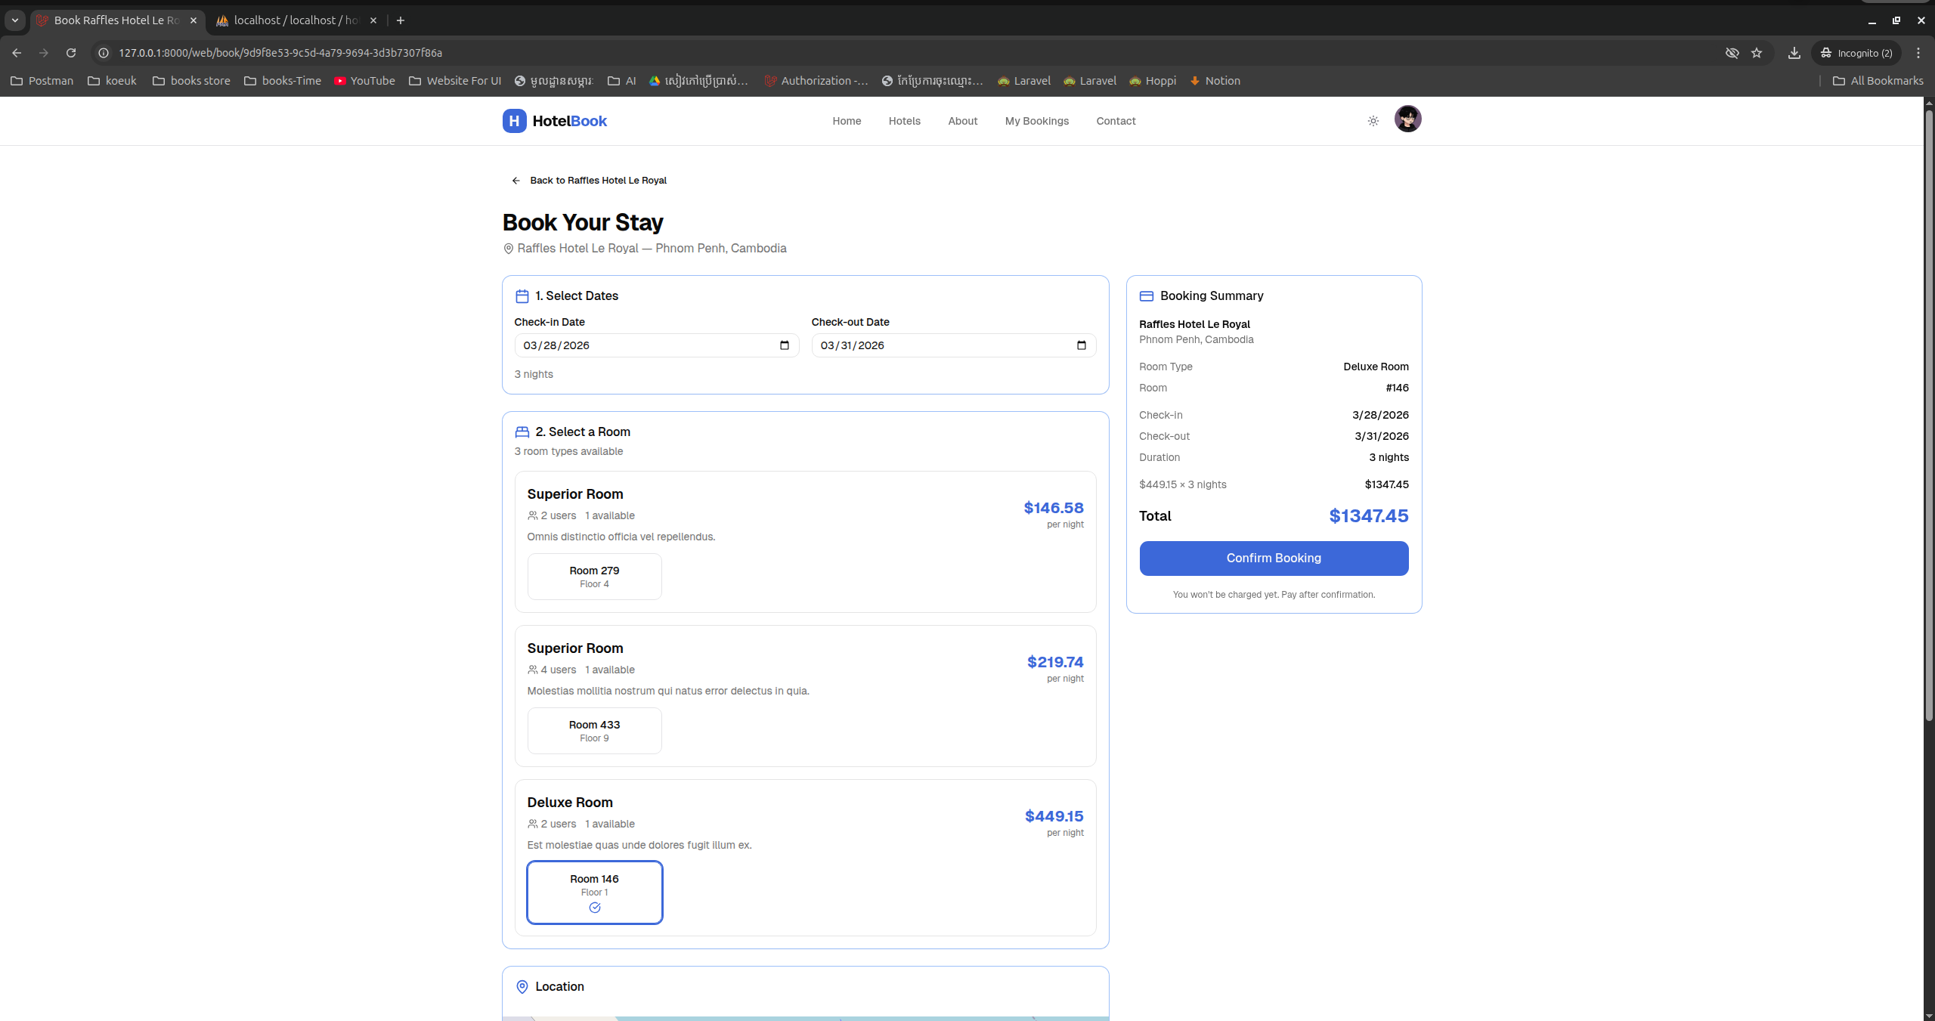Select Room 433 on Floor 9
The width and height of the screenshot is (1935, 1021).
coord(594,731)
